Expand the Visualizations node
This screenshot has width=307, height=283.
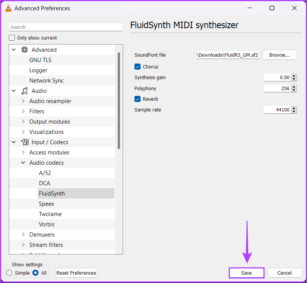tap(23, 132)
